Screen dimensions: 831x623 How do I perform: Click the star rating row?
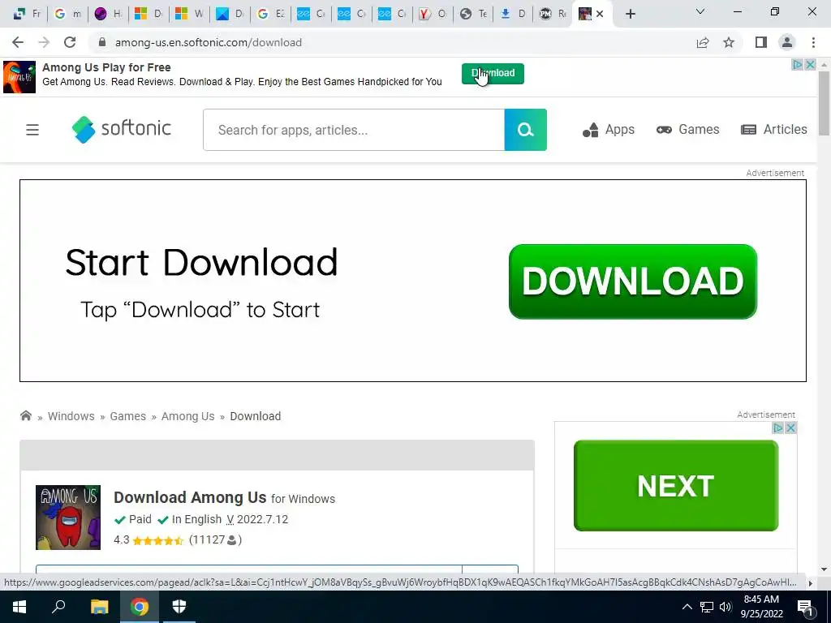158,540
